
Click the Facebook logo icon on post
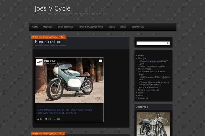(x=101, y=61)
